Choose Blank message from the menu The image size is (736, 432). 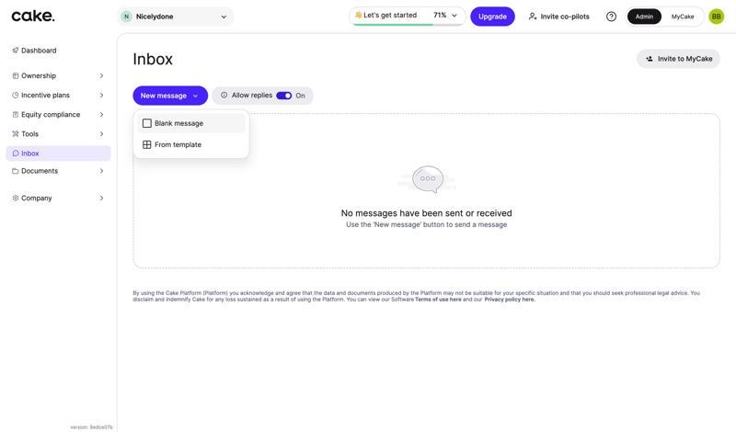tap(178, 123)
